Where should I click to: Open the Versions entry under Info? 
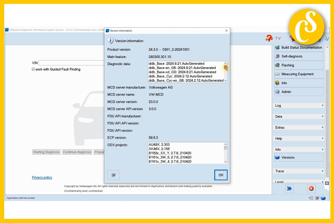pyautogui.click(x=299, y=157)
